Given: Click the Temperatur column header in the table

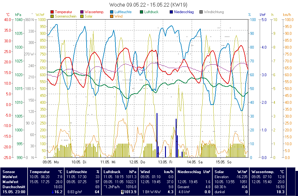Looking at the screenshot, I should [40, 172].
